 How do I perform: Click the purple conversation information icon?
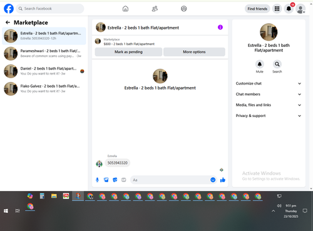tap(220, 28)
